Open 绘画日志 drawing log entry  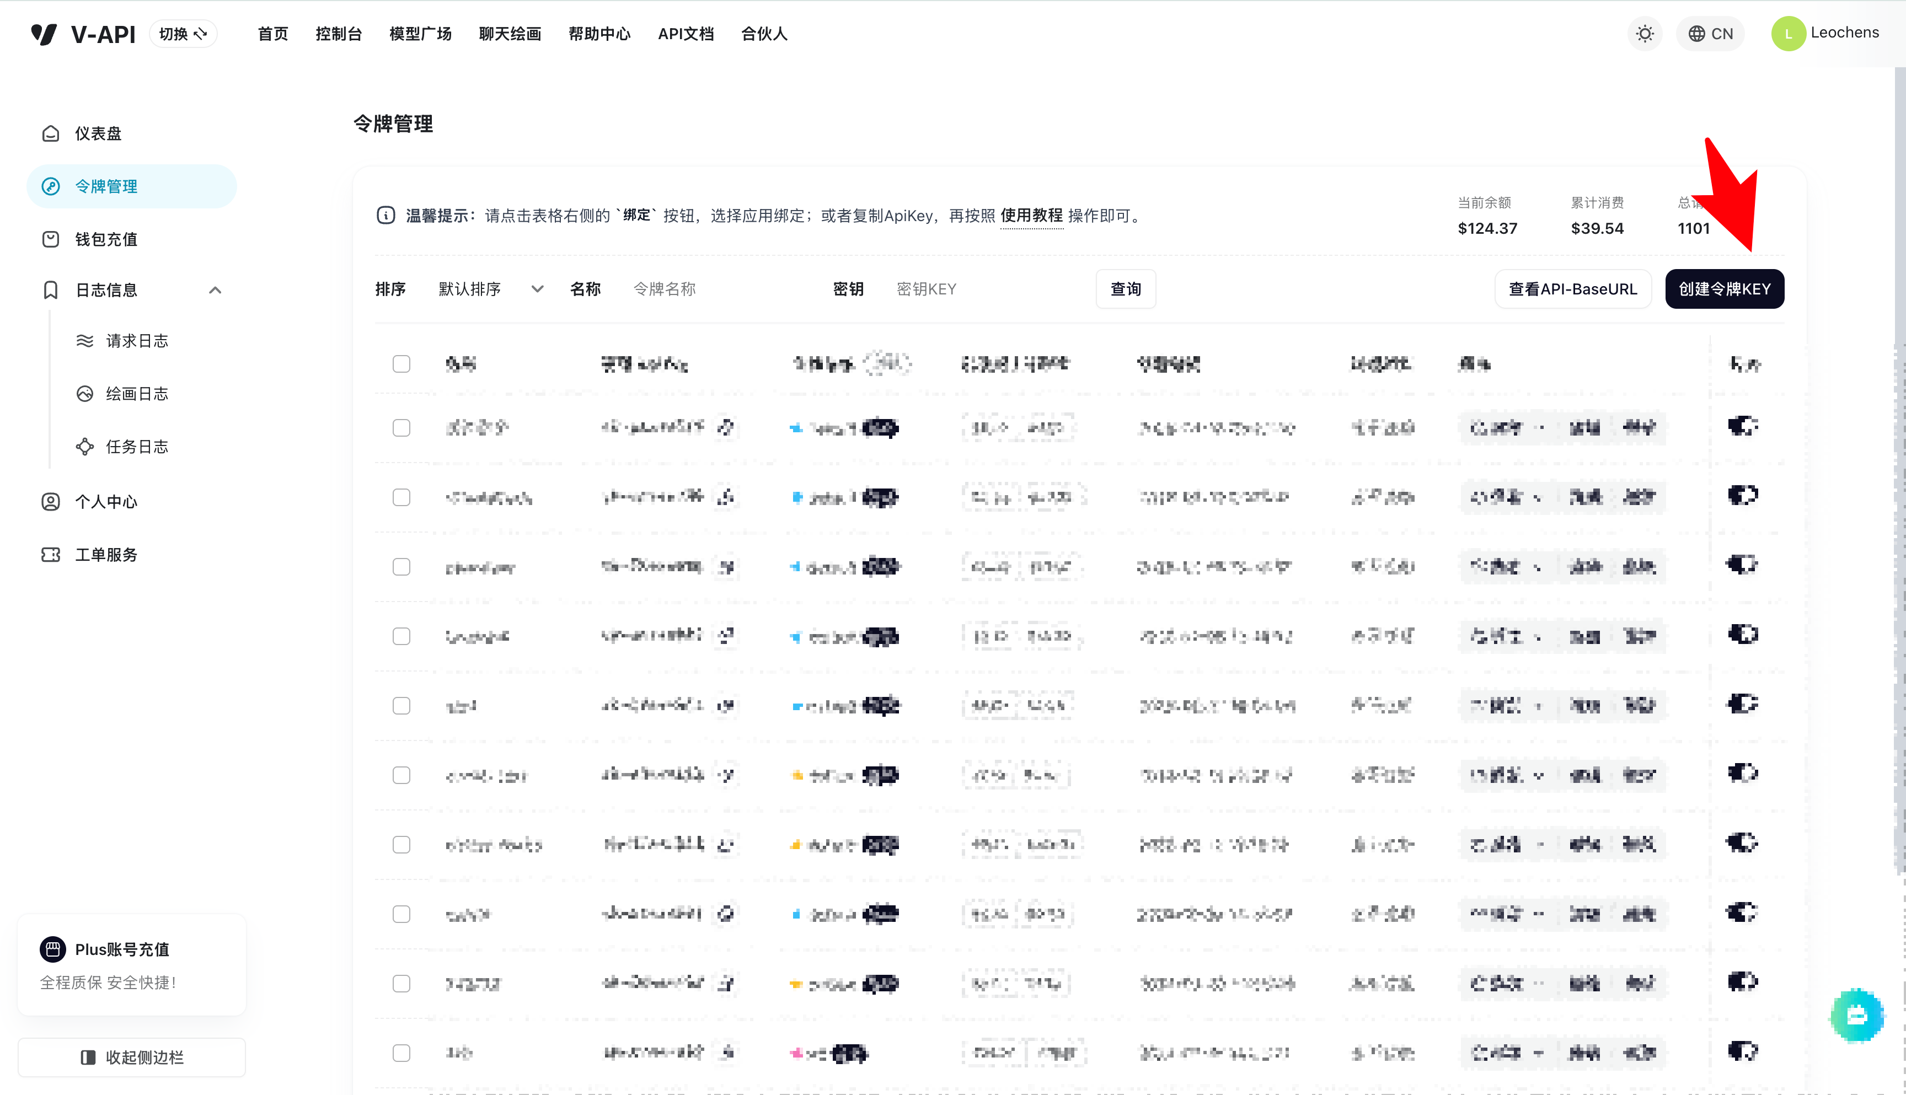tap(136, 393)
